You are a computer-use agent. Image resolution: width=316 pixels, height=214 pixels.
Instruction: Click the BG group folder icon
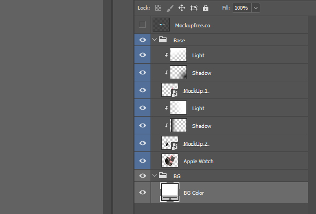click(x=163, y=175)
